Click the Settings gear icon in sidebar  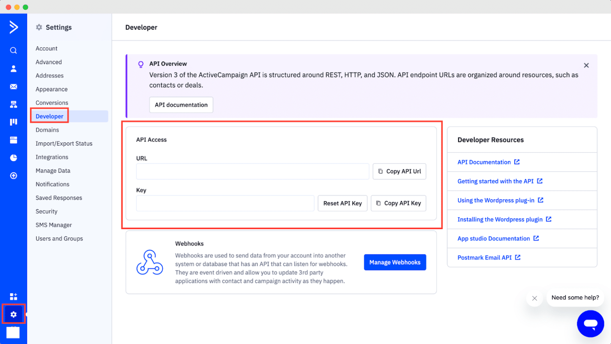[x=13, y=314]
